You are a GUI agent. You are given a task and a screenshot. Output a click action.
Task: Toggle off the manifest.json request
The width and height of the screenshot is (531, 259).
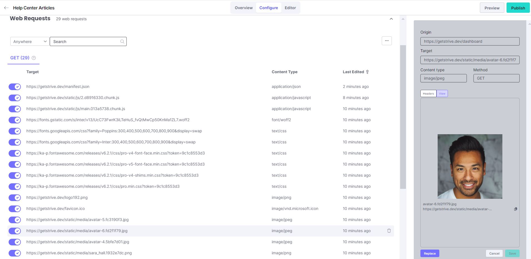click(x=15, y=87)
